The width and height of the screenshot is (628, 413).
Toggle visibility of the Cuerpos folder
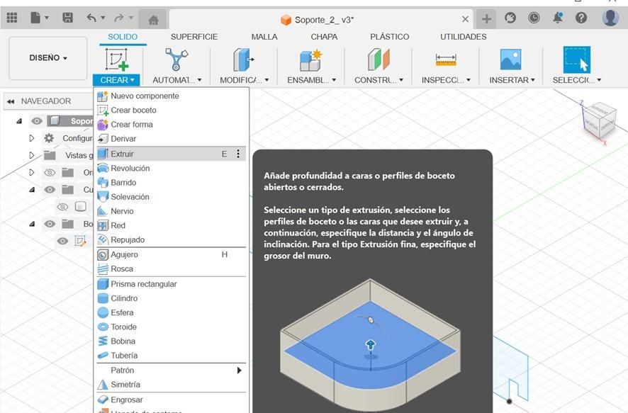50,189
